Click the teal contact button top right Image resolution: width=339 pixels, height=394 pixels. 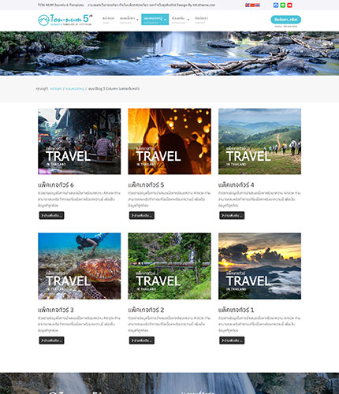286,20
